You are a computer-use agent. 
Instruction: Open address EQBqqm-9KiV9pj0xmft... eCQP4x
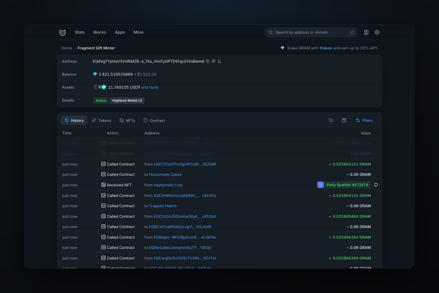[185, 237]
